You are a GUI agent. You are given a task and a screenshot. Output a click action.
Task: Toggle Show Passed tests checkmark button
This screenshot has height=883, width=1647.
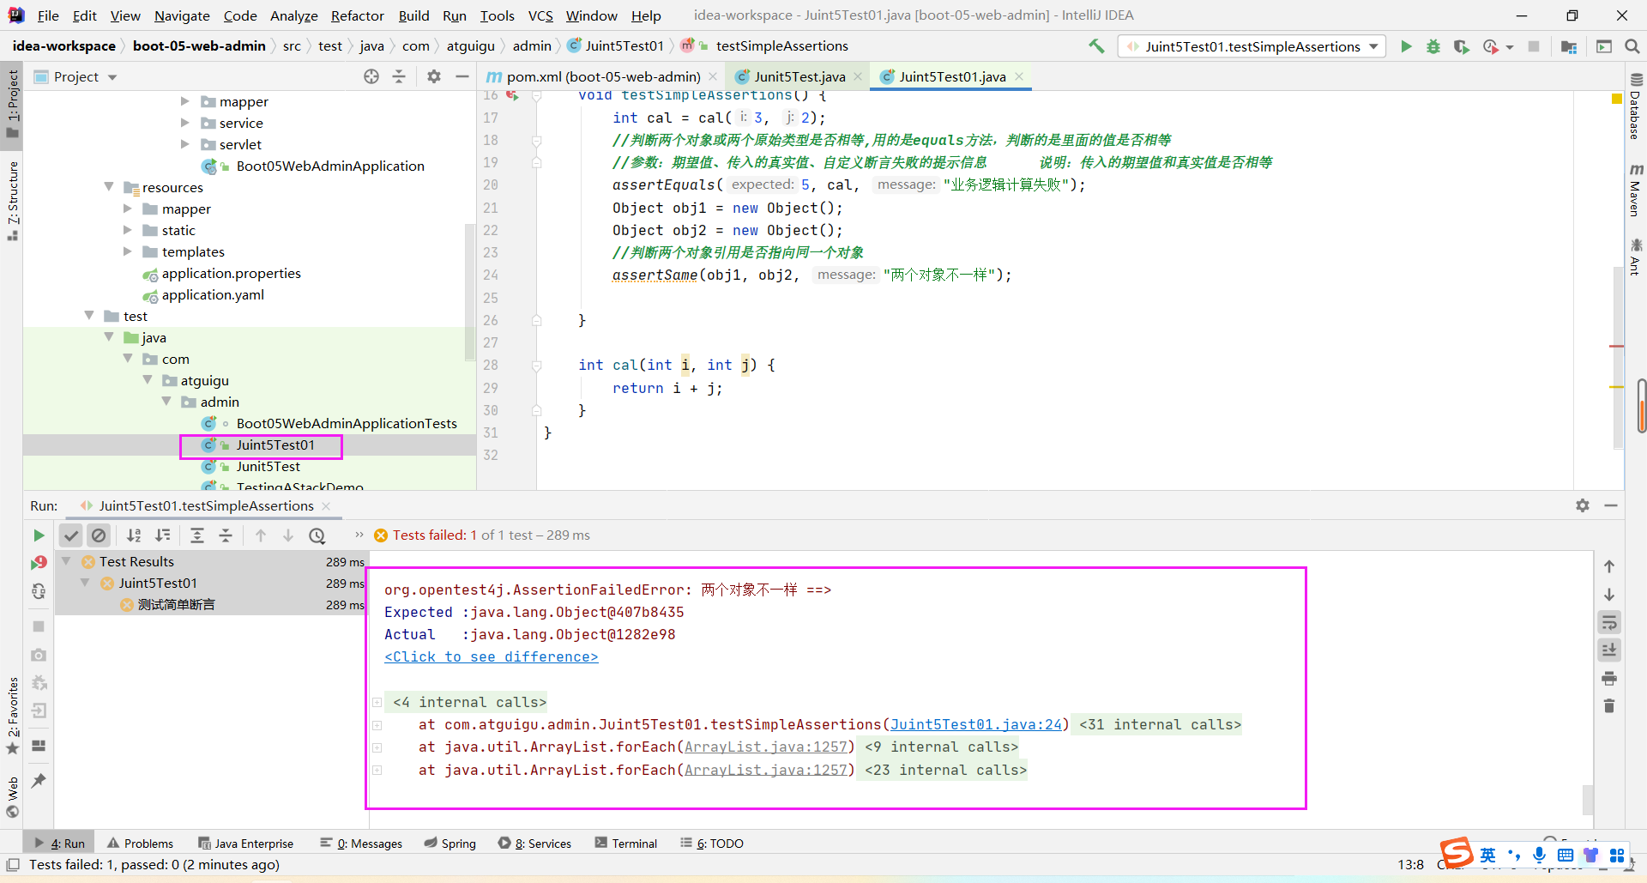click(x=71, y=535)
